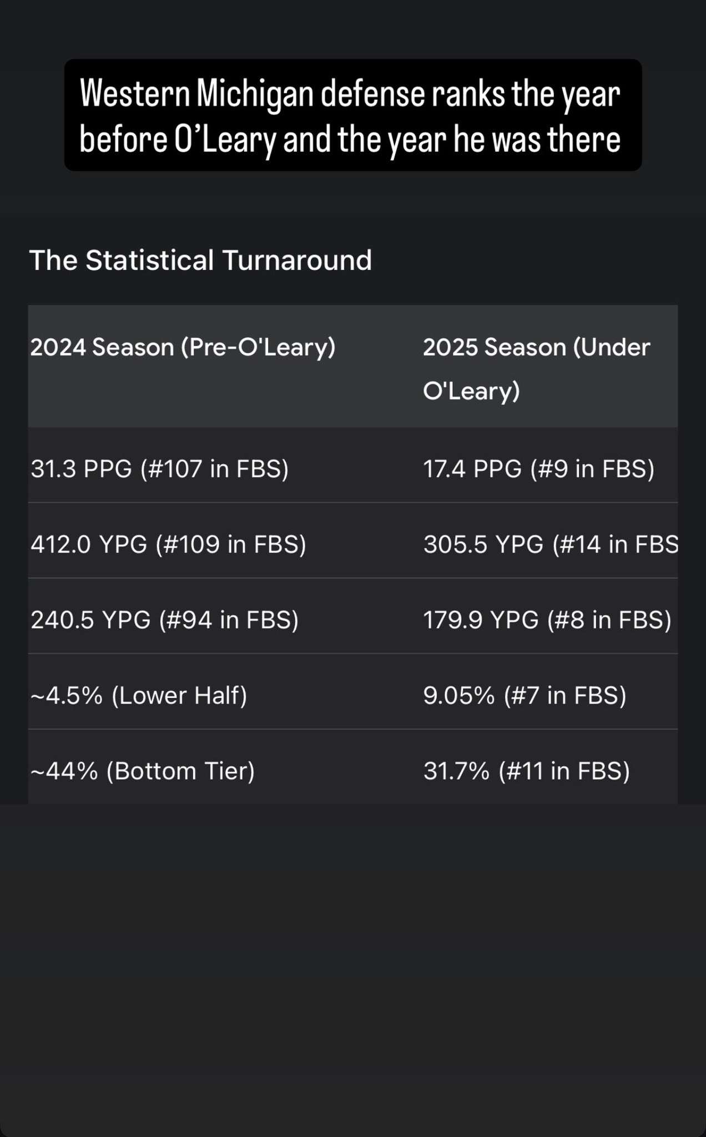
Task: Select the "~4.5% (Lower Half)" cell
Action: pyautogui.click(x=139, y=695)
